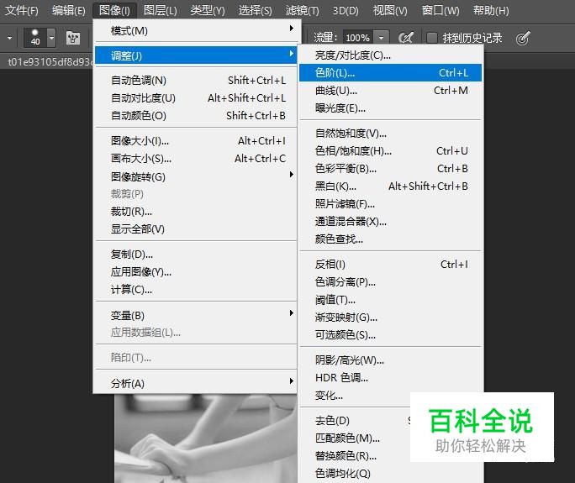Select 曝光度(E)...
The image size is (575, 483).
click(x=390, y=108)
